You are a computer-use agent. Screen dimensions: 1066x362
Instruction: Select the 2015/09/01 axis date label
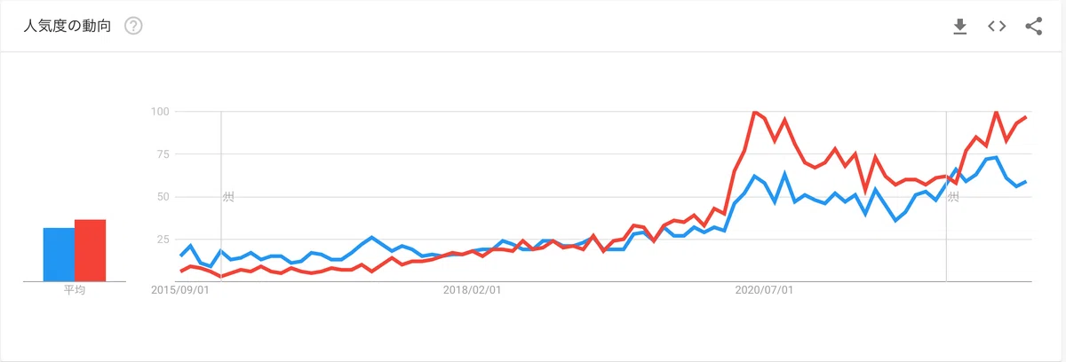pos(179,289)
